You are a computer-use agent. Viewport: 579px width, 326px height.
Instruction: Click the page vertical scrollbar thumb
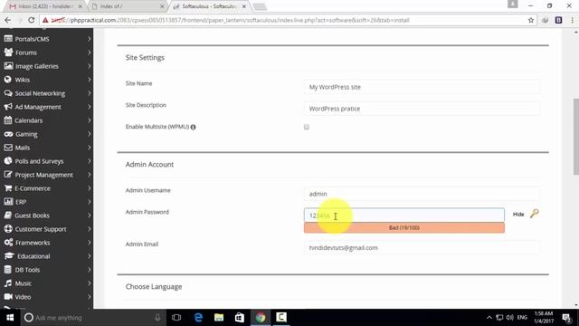575,137
